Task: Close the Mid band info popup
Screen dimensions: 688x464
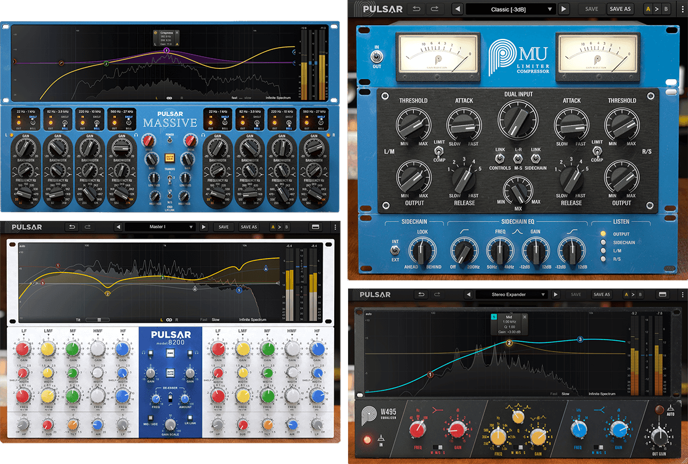Action: pyautogui.click(x=524, y=317)
